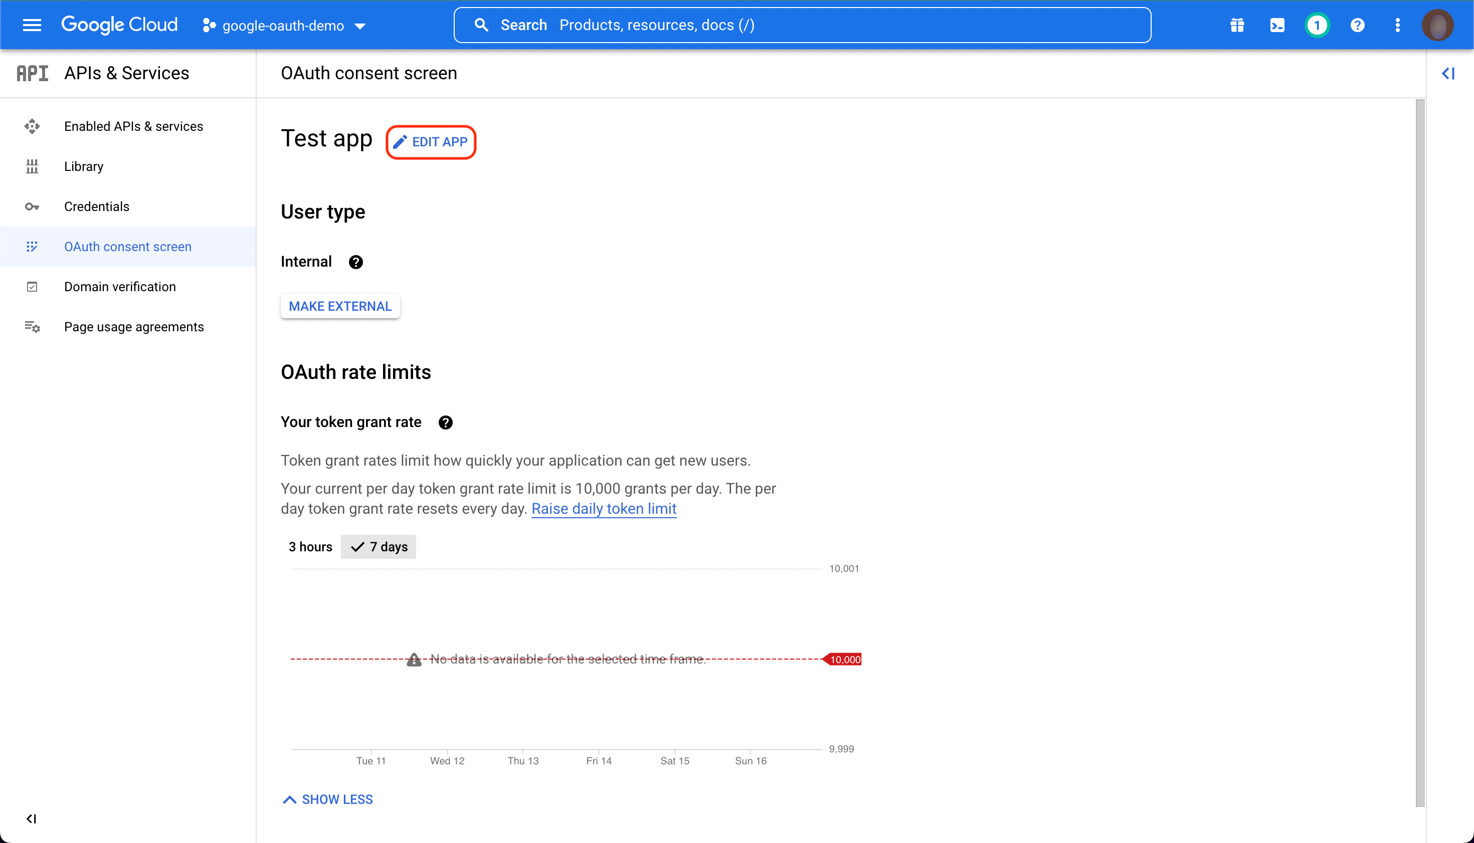This screenshot has width=1474, height=843.
Task: Click the help icon next to token grant rate
Action: [445, 423]
